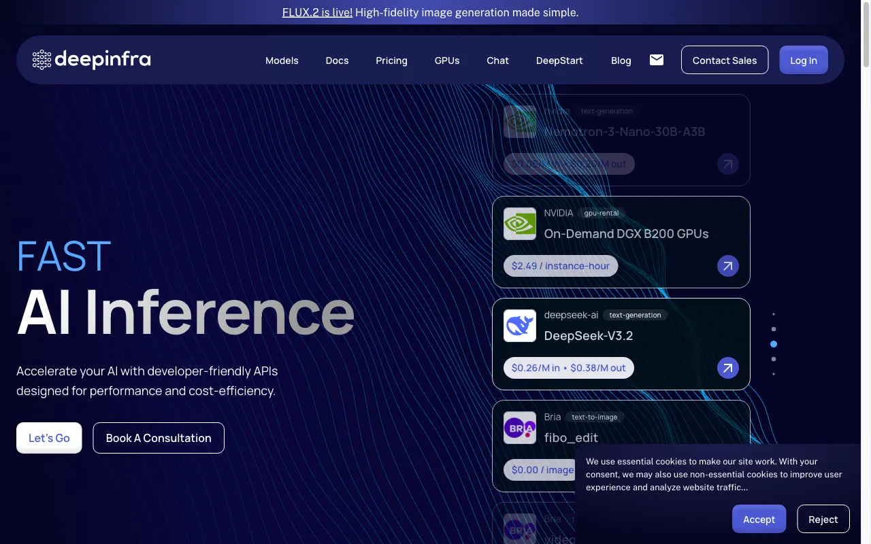Click the $2.49 / instance-hour price pill
871x544 pixels.
tap(561, 266)
